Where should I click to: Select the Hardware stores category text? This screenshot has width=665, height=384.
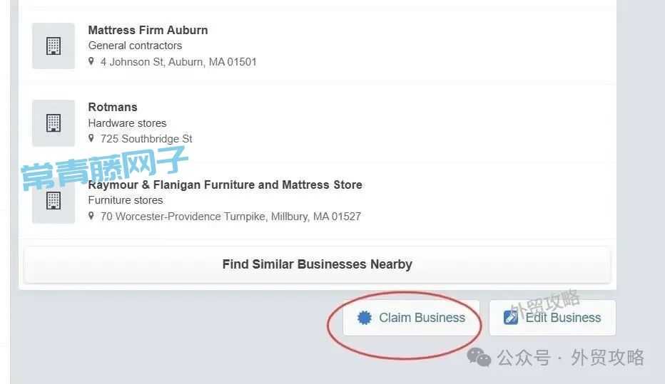127,123
